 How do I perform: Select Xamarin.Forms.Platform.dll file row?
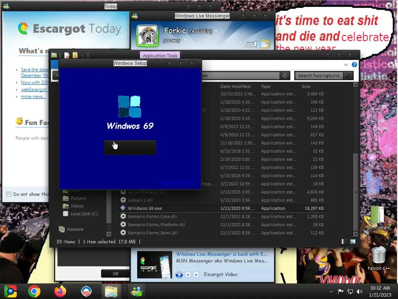click(x=222, y=225)
